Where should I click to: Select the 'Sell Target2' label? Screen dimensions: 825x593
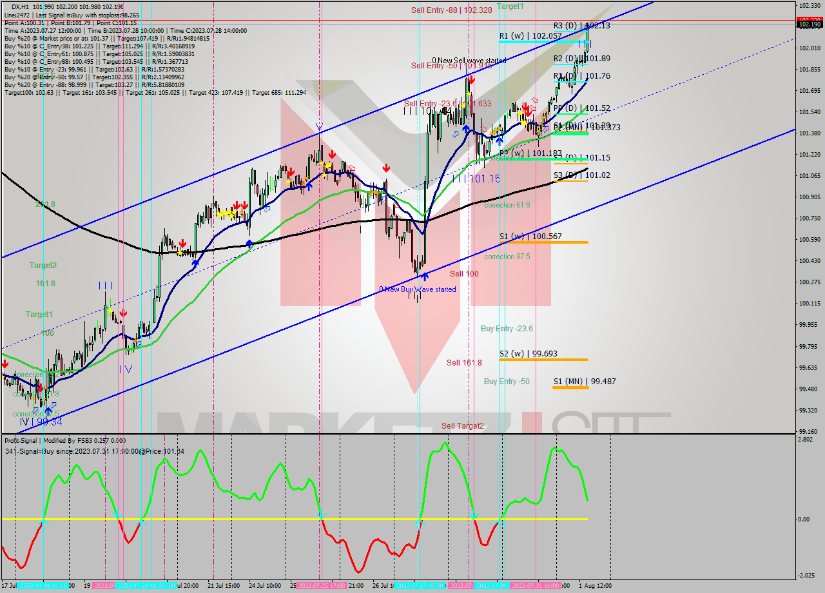[x=462, y=425]
